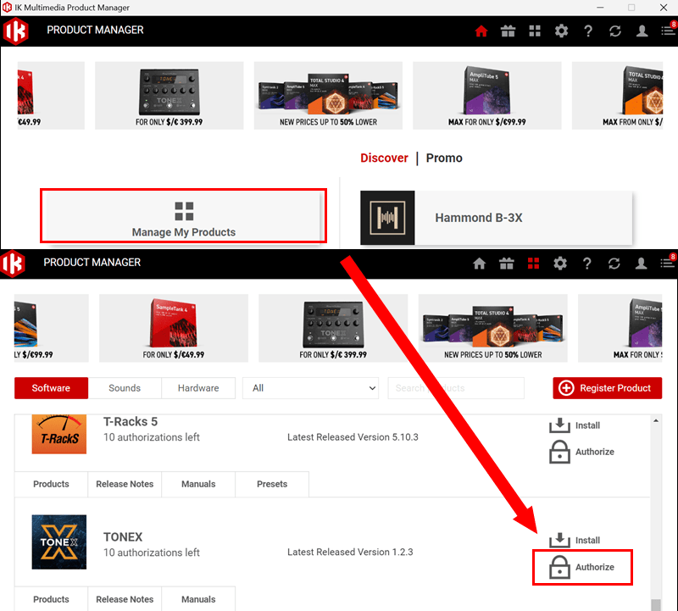This screenshot has width=678, height=611.
Task: Click the red Home icon in upper header
Action: click(x=481, y=31)
